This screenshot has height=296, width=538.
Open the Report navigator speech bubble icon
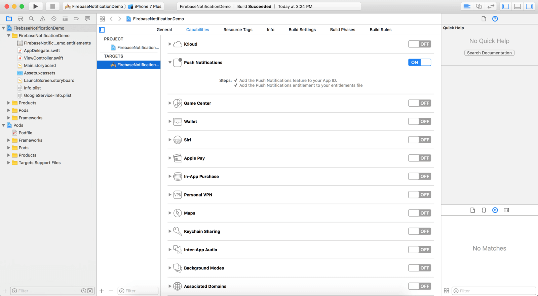(87, 19)
